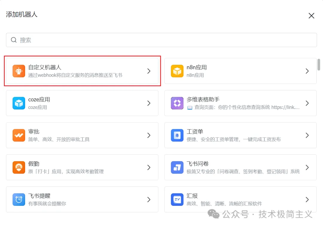This screenshot has height=227, width=323.
Task: Click description 便捷、安全的工资单管理
Action: pos(213,140)
